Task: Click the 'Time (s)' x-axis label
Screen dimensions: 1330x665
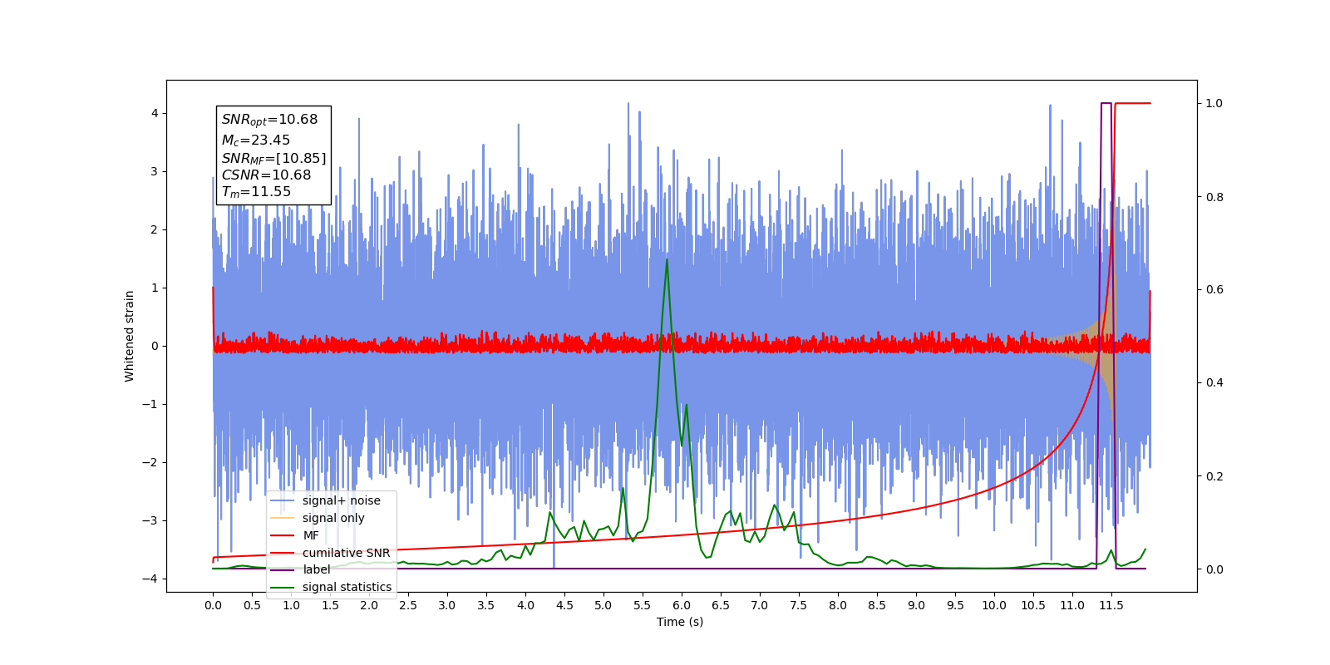Action: [x=680, y=622]
